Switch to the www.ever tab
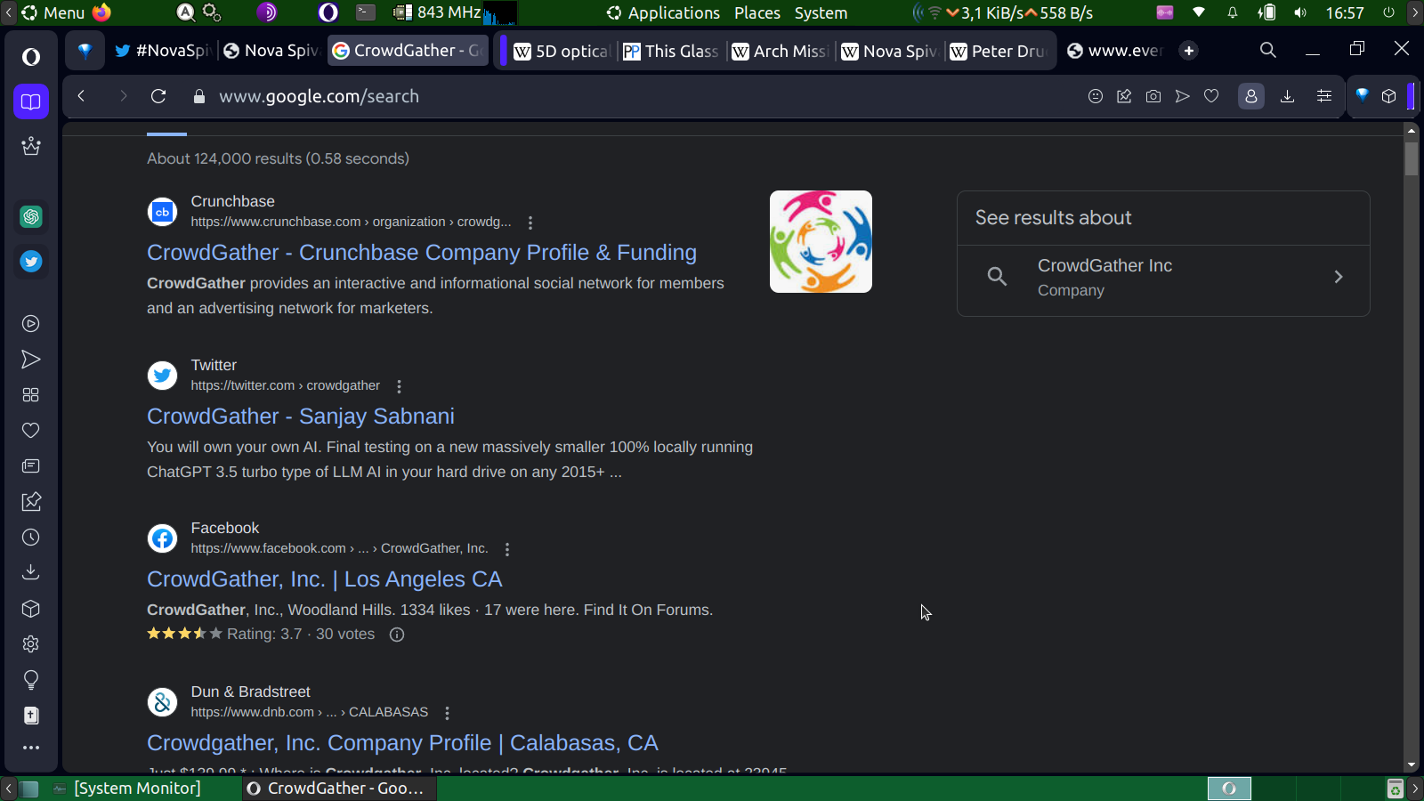The height and width of the screenshot is (801, 1424). click(1114, 51)
